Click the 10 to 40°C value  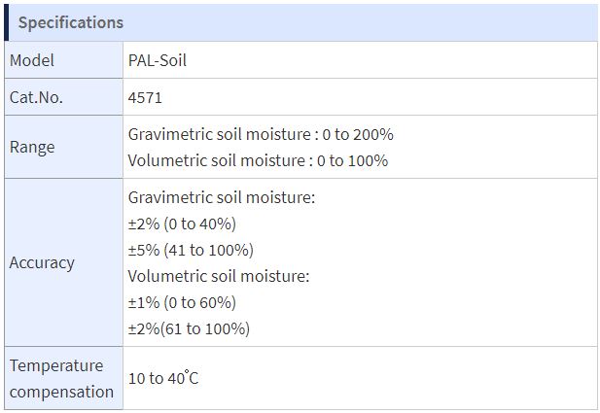163,378
